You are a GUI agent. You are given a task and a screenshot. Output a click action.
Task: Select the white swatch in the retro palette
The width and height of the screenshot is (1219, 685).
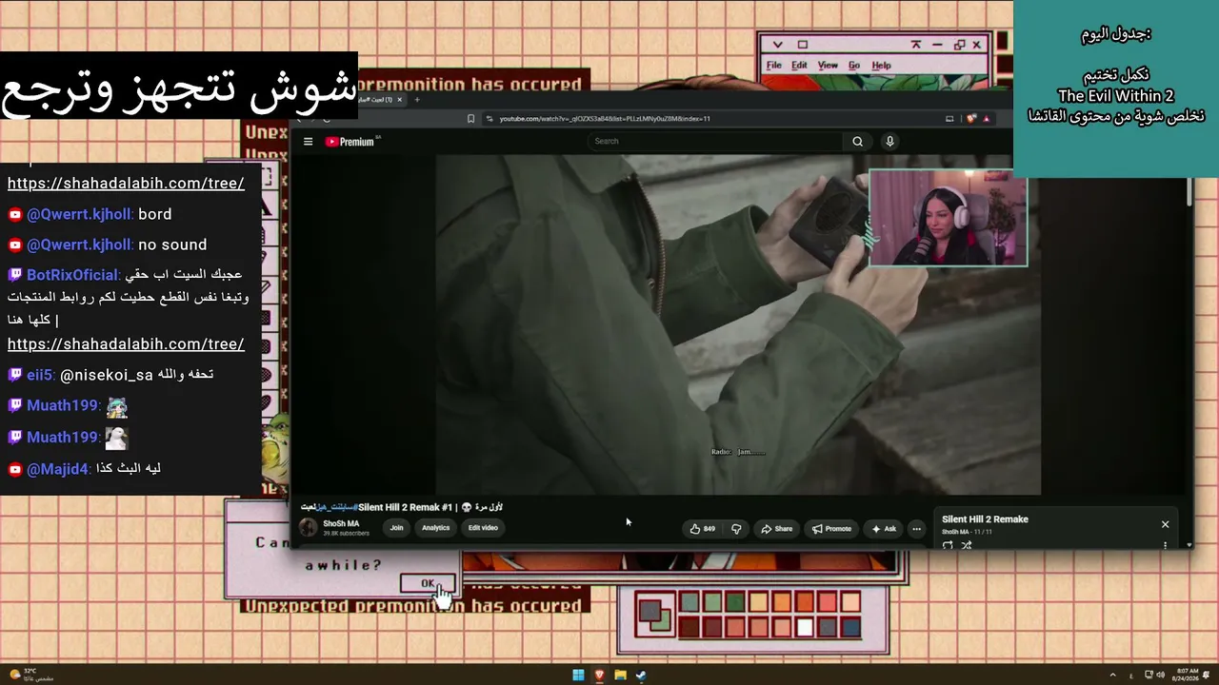click(x=805, y=627)
